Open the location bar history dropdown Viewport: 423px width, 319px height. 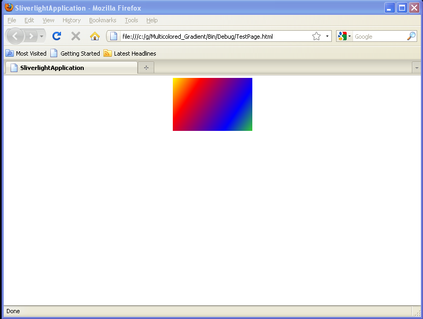[327, 36]
